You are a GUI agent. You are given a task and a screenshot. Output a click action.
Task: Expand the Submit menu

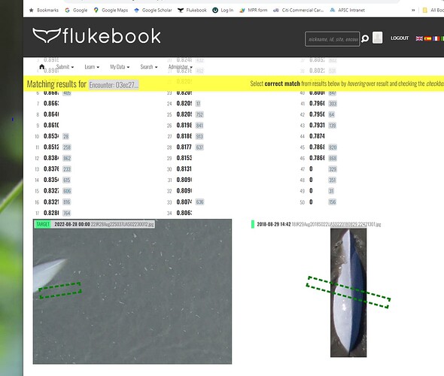(65, 67)
